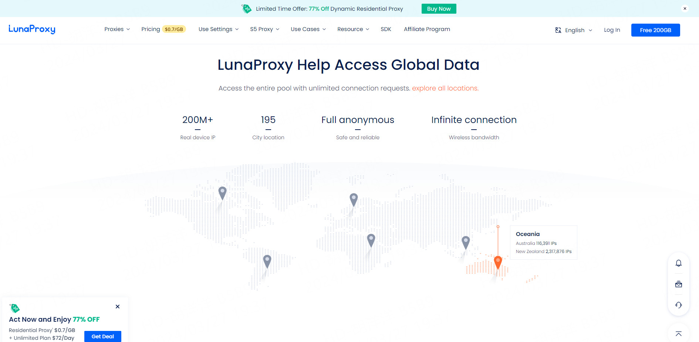Dismiss the 77% OFF popup
The image size is (699, 342).
pos(118,307)
